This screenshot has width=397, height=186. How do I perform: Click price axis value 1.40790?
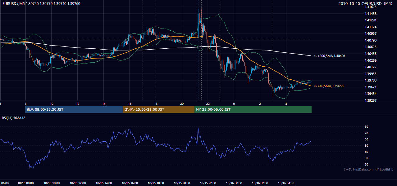point(371,40)
